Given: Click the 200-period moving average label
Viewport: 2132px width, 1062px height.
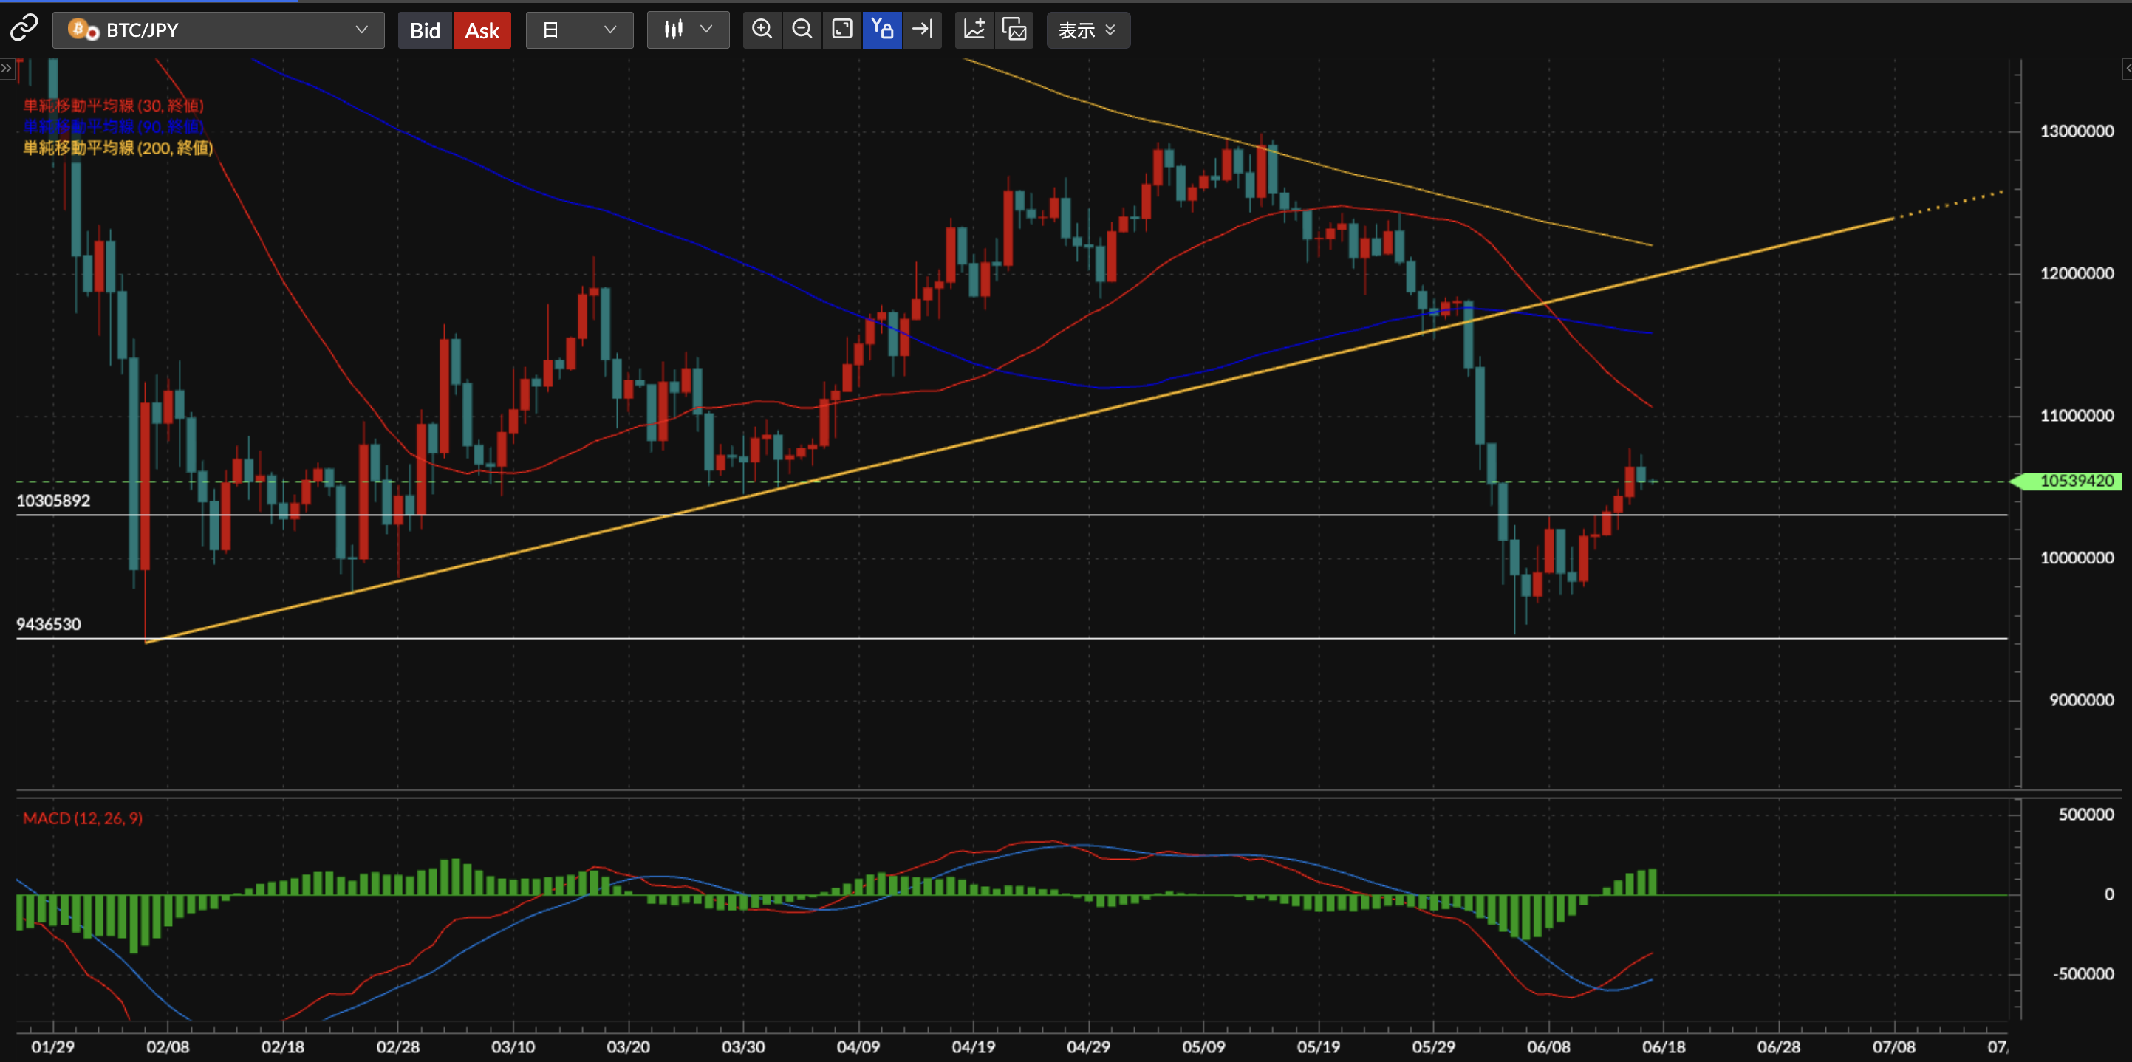Looking at the screenshot, I should click(x=118, y=147).
